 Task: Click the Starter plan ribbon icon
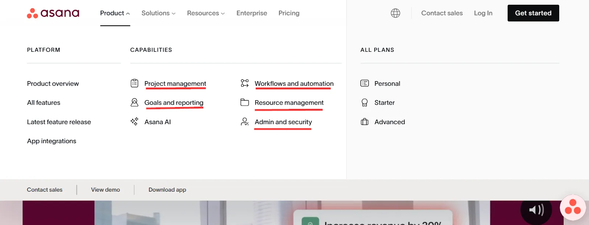[x=364, y=102]
